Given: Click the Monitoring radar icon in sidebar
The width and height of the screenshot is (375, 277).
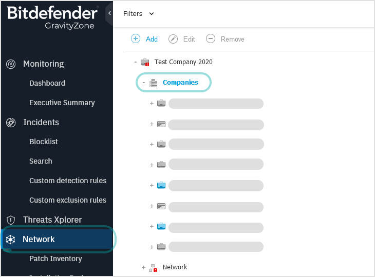Looking at the screenshot, I should pos(11,64).
